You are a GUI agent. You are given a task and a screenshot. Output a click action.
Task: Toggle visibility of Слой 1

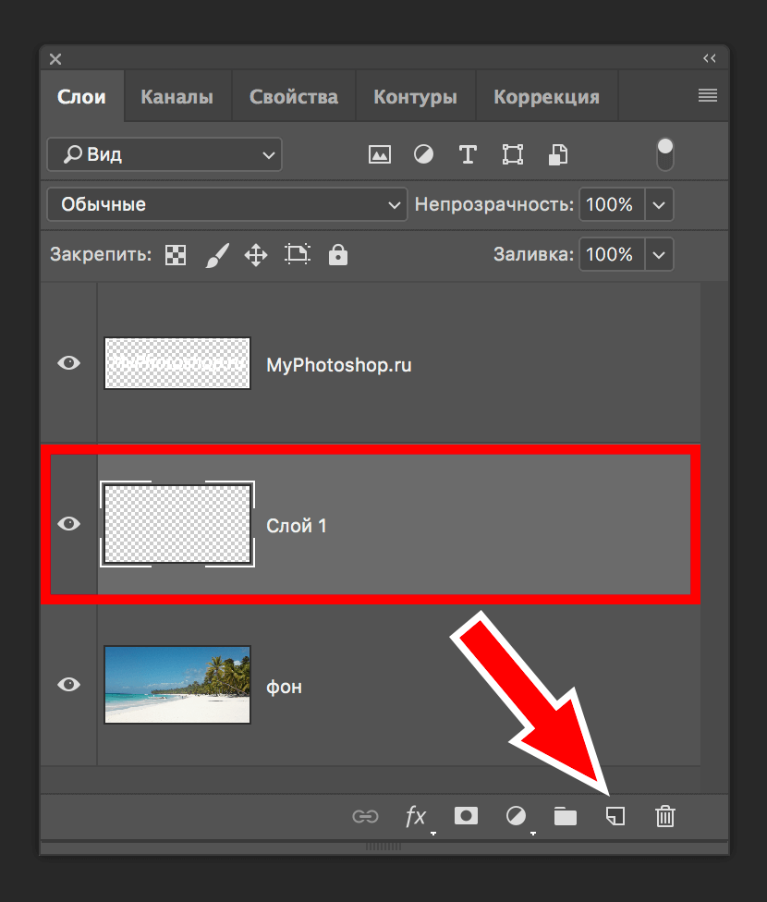[x=69, y=524]
